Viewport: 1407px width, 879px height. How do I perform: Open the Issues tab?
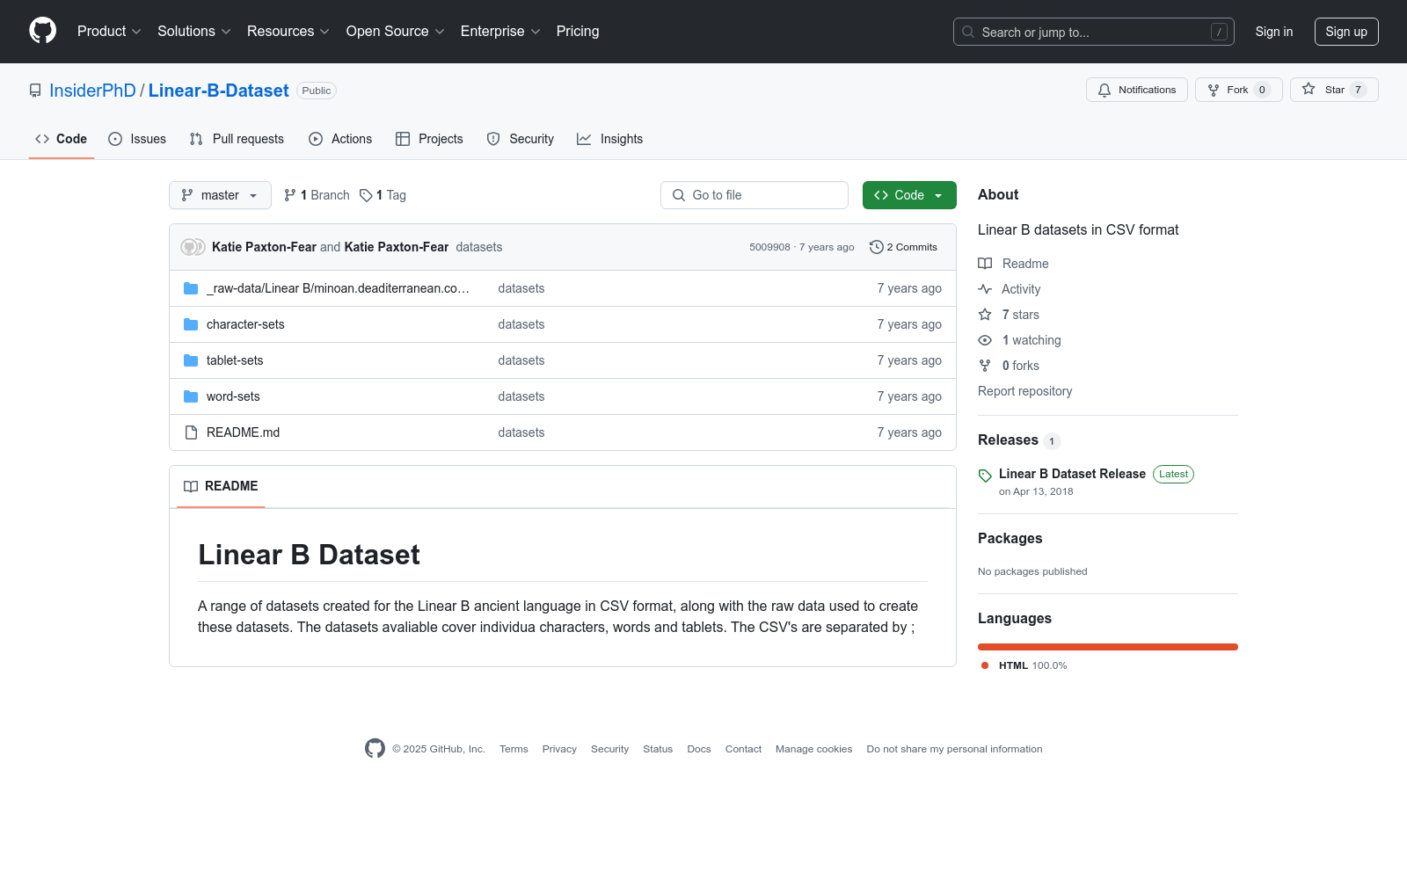(x=137, y=139)
